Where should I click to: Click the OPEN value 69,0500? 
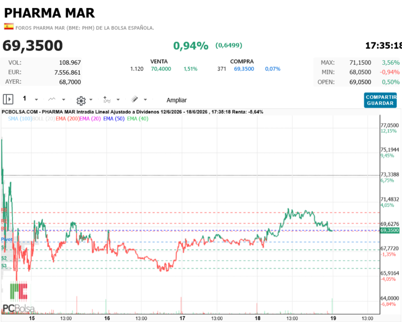tap(360, 82)
